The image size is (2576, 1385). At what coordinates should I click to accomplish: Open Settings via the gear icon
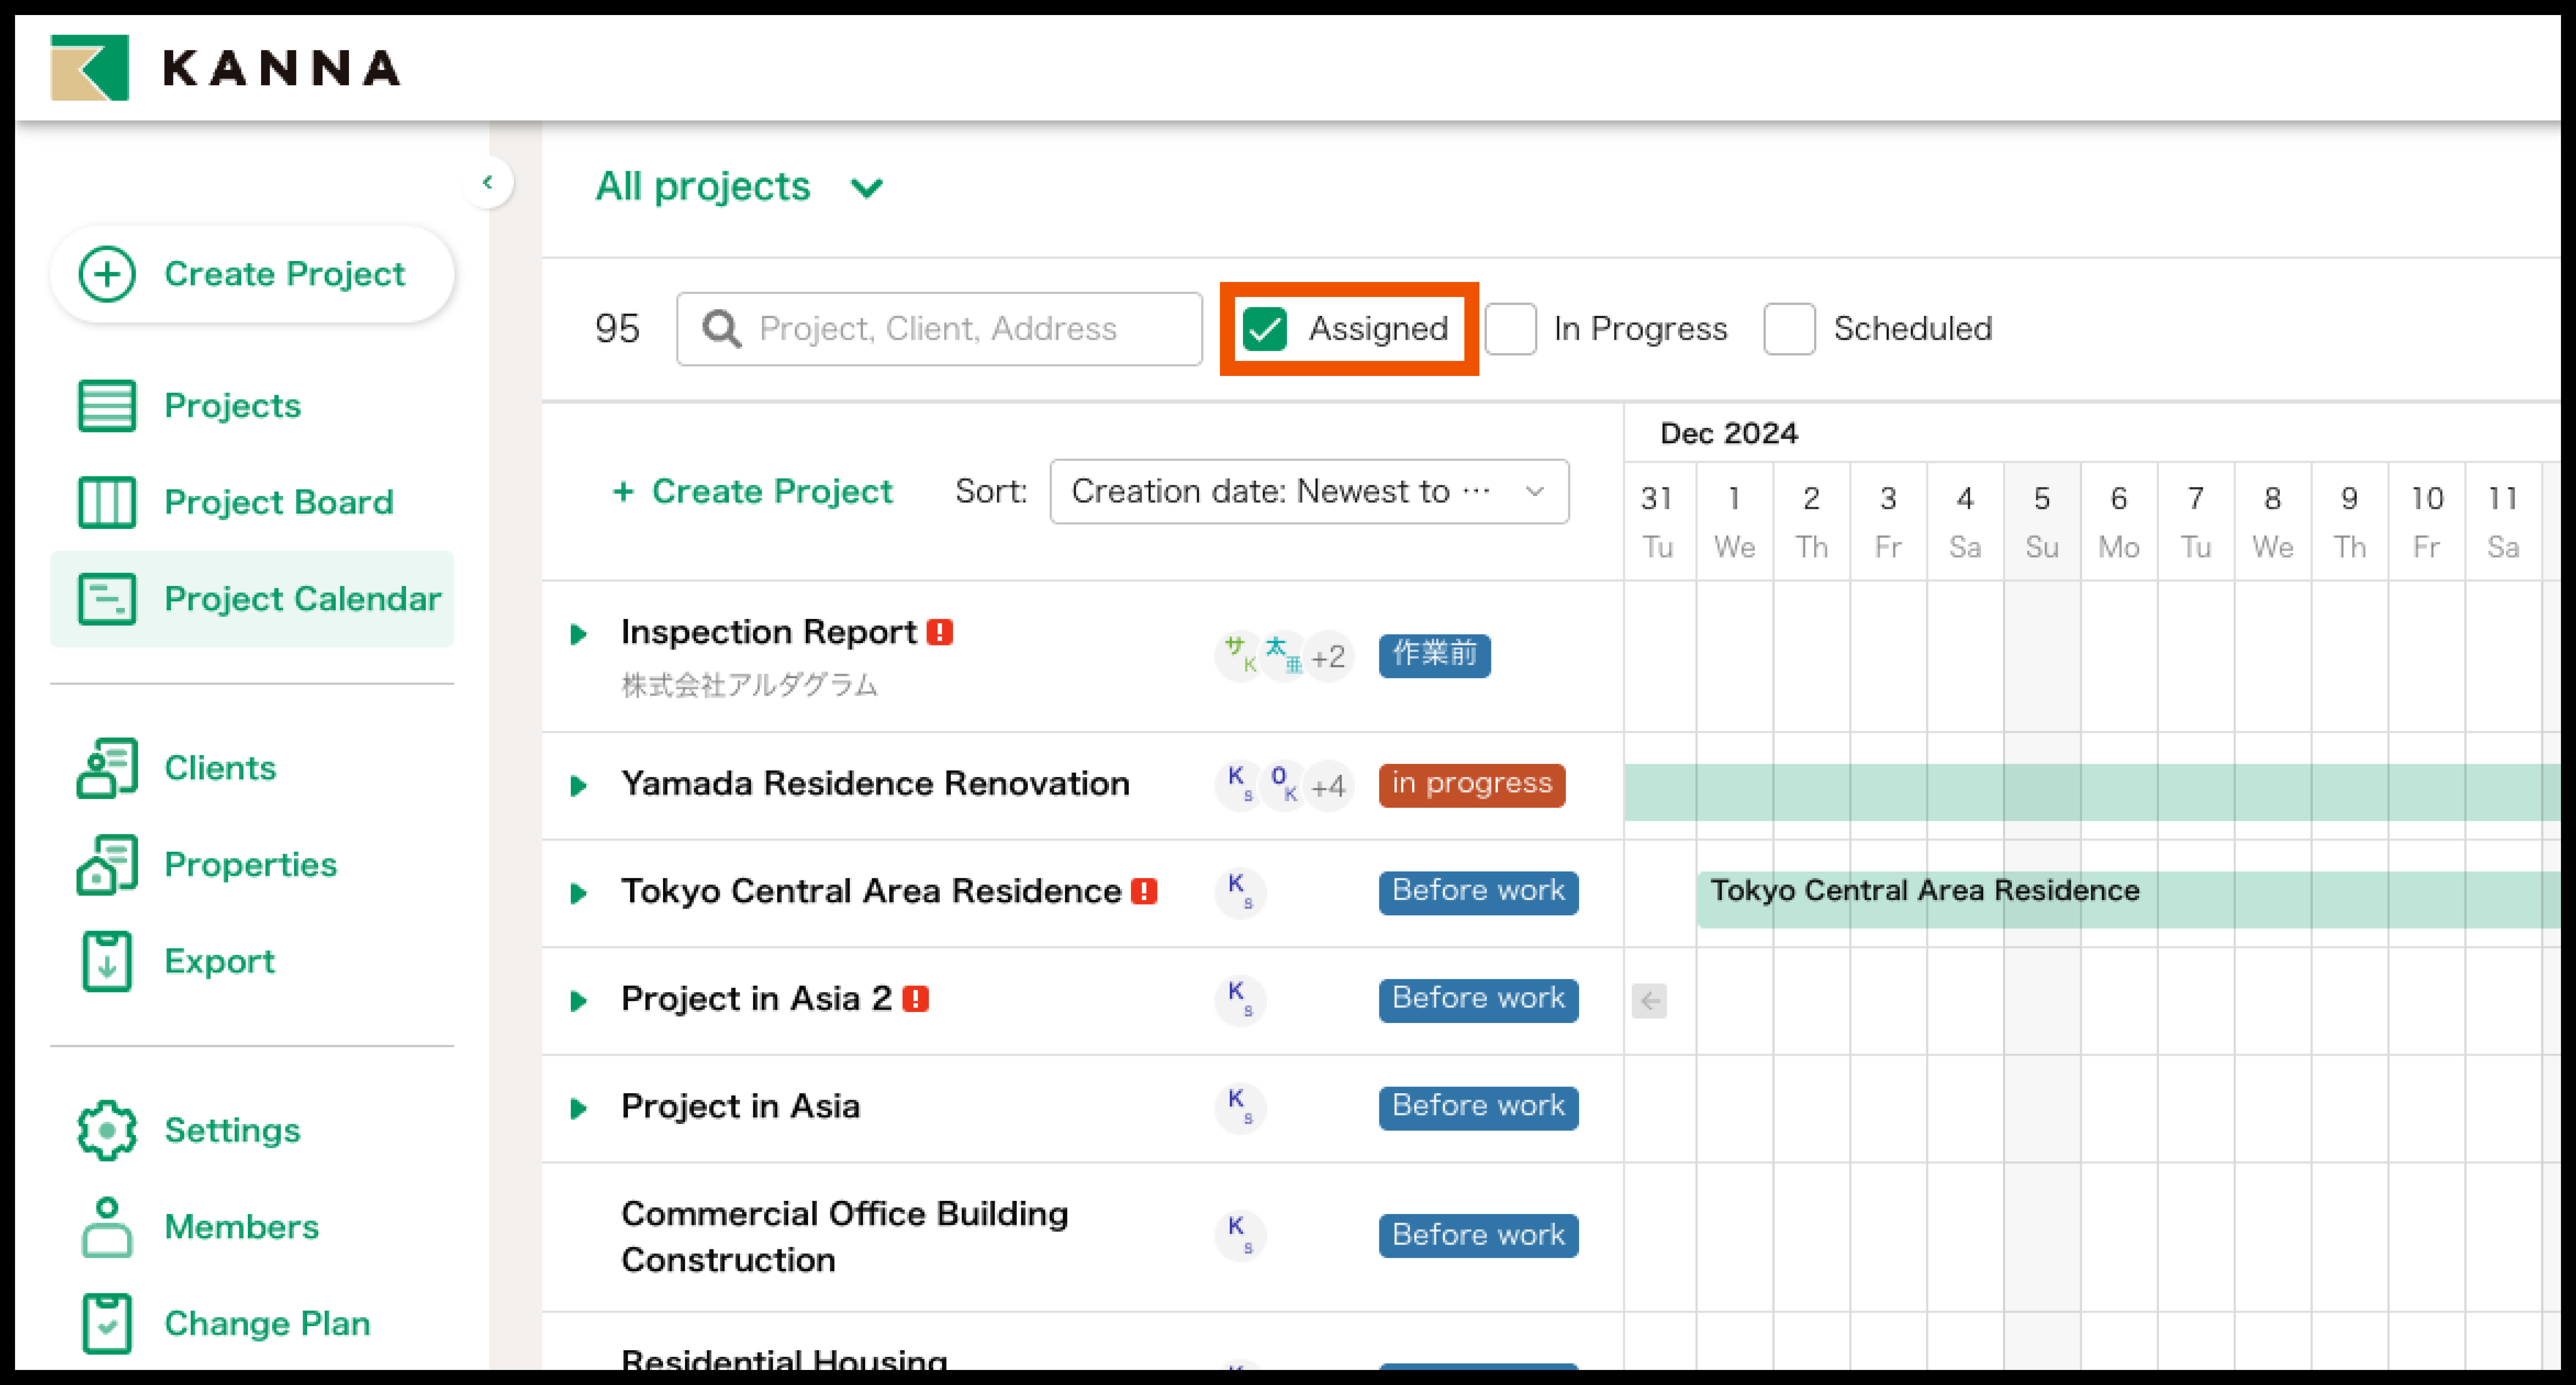tap(106, 1130)
